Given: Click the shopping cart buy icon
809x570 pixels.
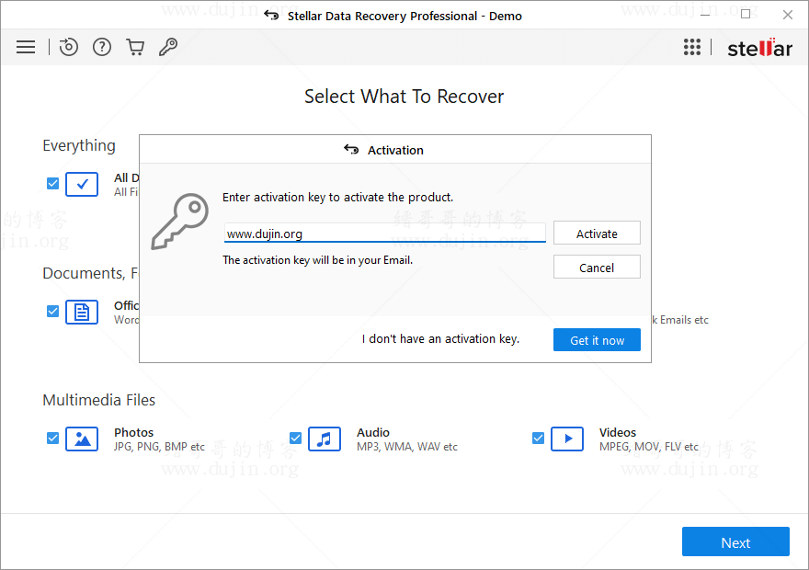Looking at the screenshot, I should click(135, 47).
